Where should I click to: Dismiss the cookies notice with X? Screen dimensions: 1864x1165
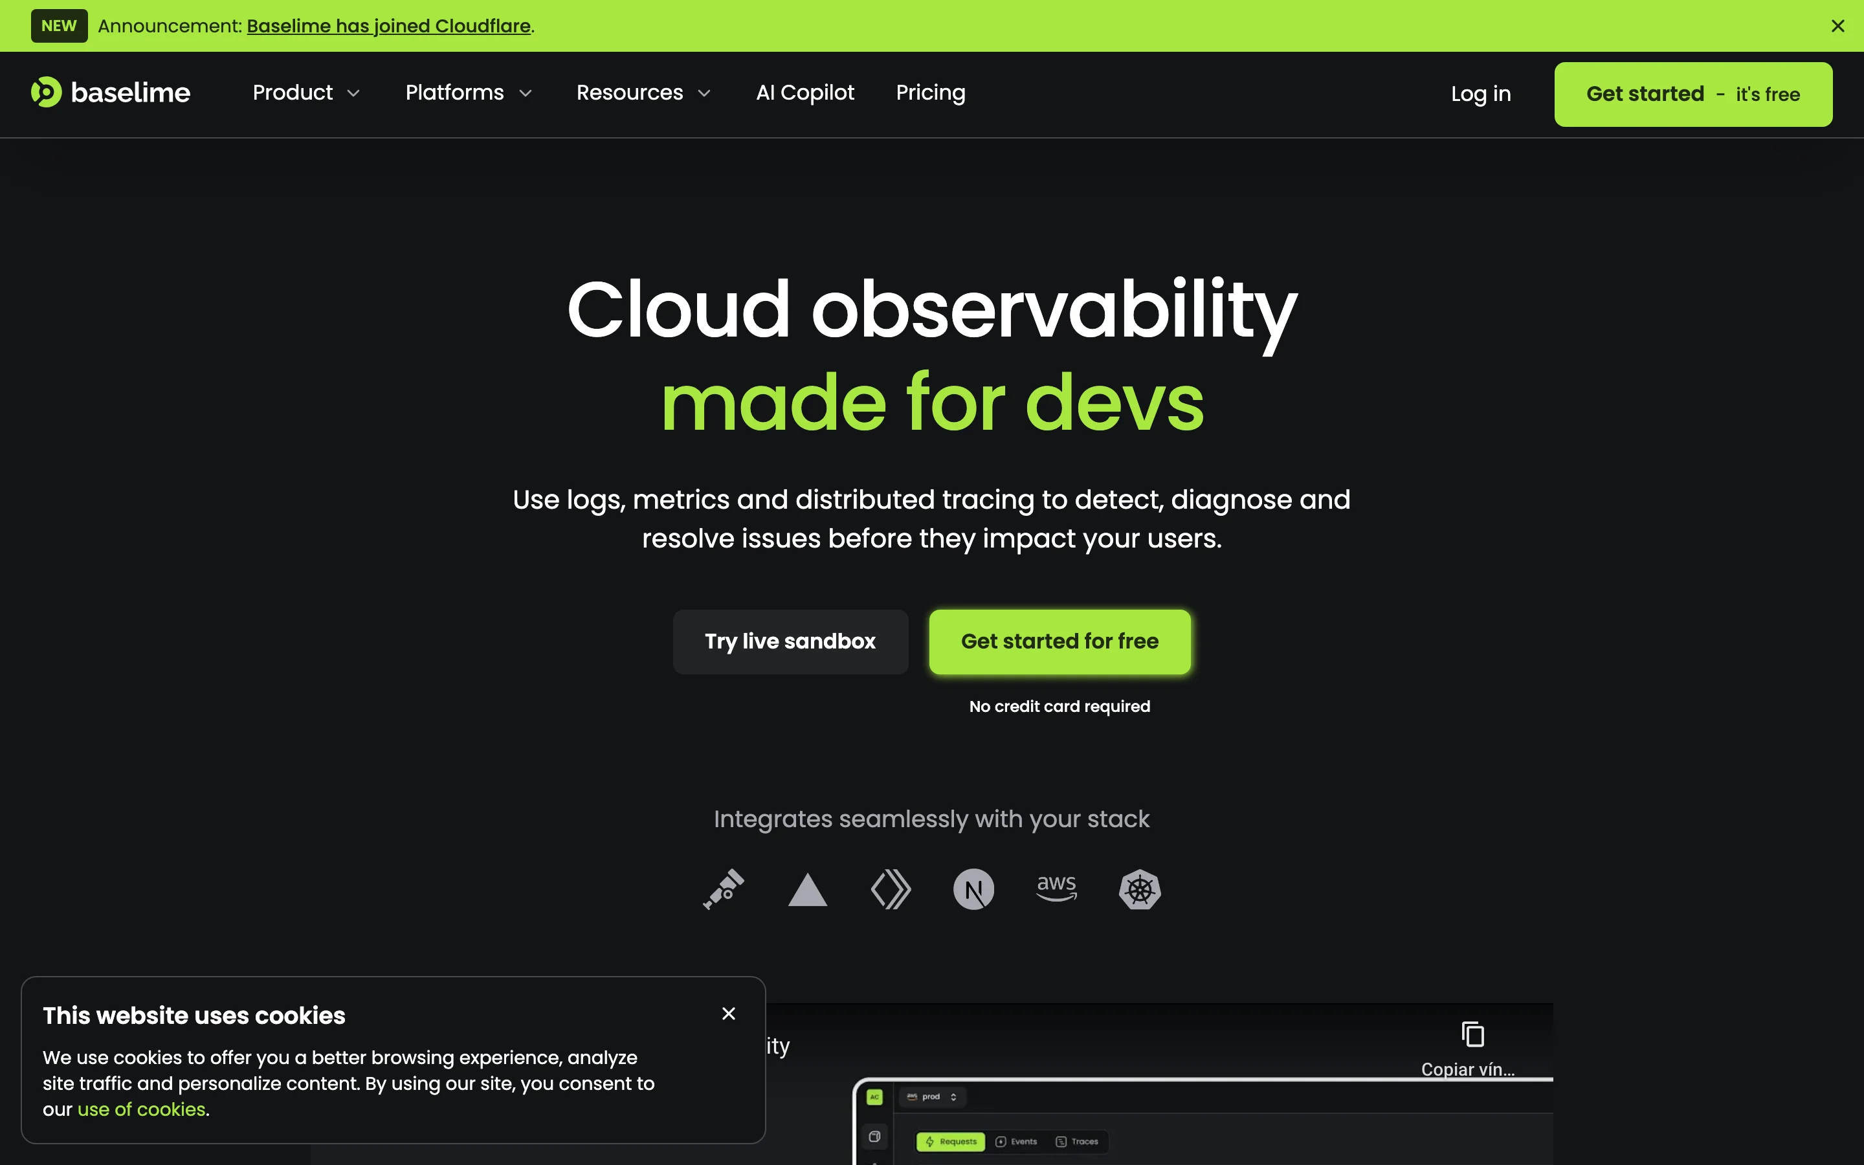(729, 1014)
